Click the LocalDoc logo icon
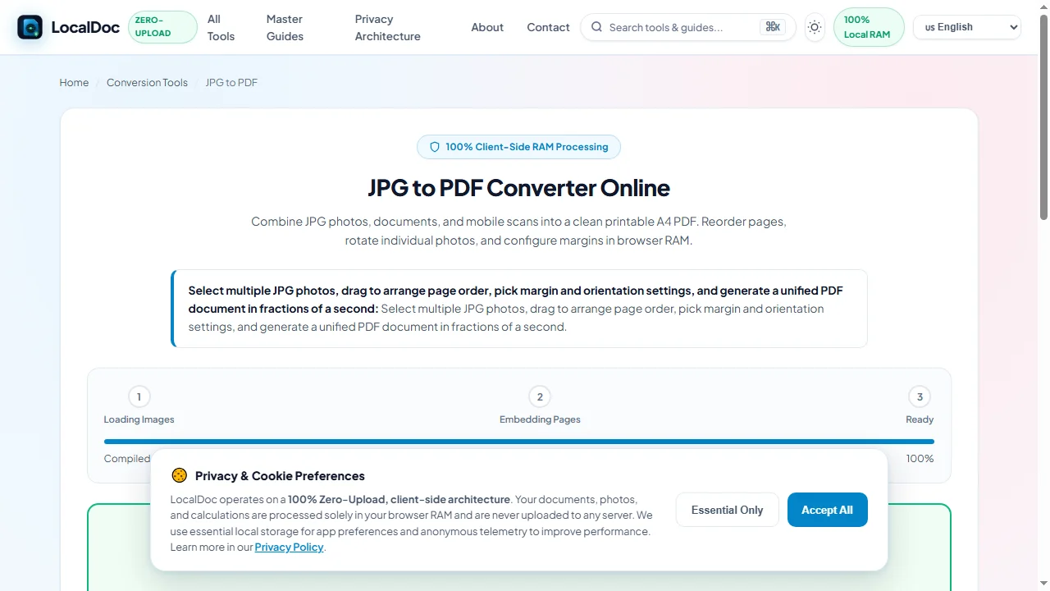The width and height of the screenshot is (1050, 591). point(30,27)
